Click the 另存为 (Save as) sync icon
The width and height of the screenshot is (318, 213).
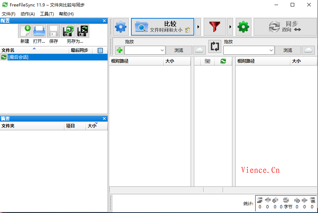(x=68, y=31)
